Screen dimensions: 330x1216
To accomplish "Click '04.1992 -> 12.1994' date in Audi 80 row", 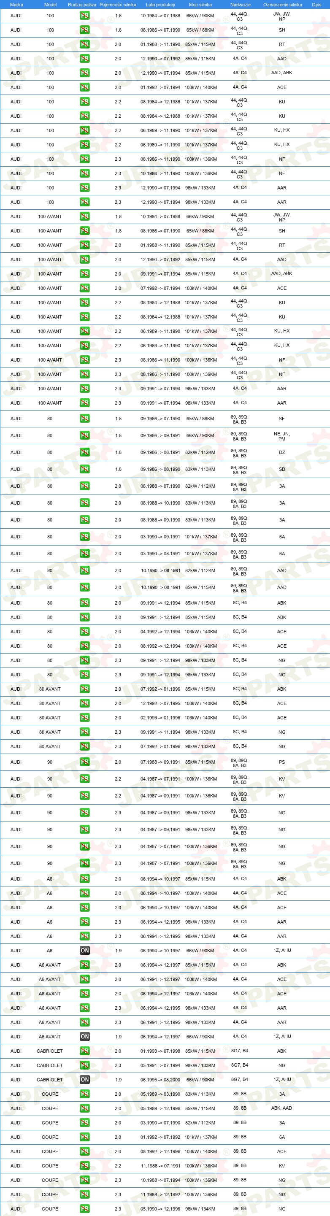I will tap(160, 632).
